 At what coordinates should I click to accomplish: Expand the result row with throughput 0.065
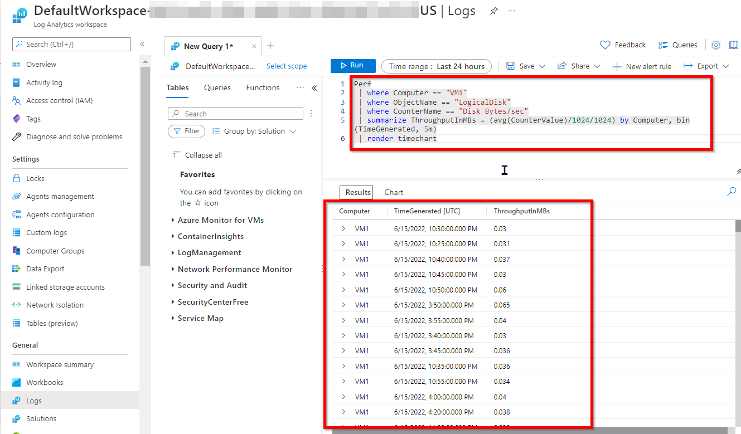click(x=343, y=305)
